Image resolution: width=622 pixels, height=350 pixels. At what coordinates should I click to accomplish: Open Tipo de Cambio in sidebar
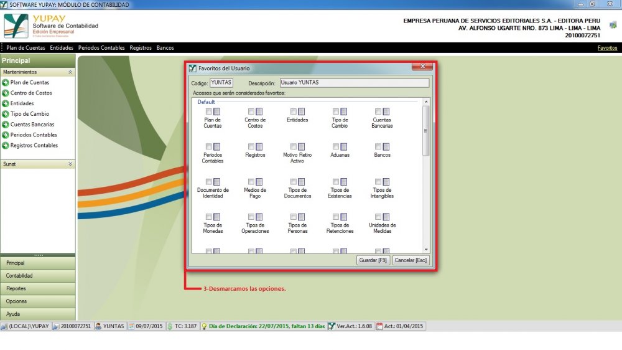30,113
